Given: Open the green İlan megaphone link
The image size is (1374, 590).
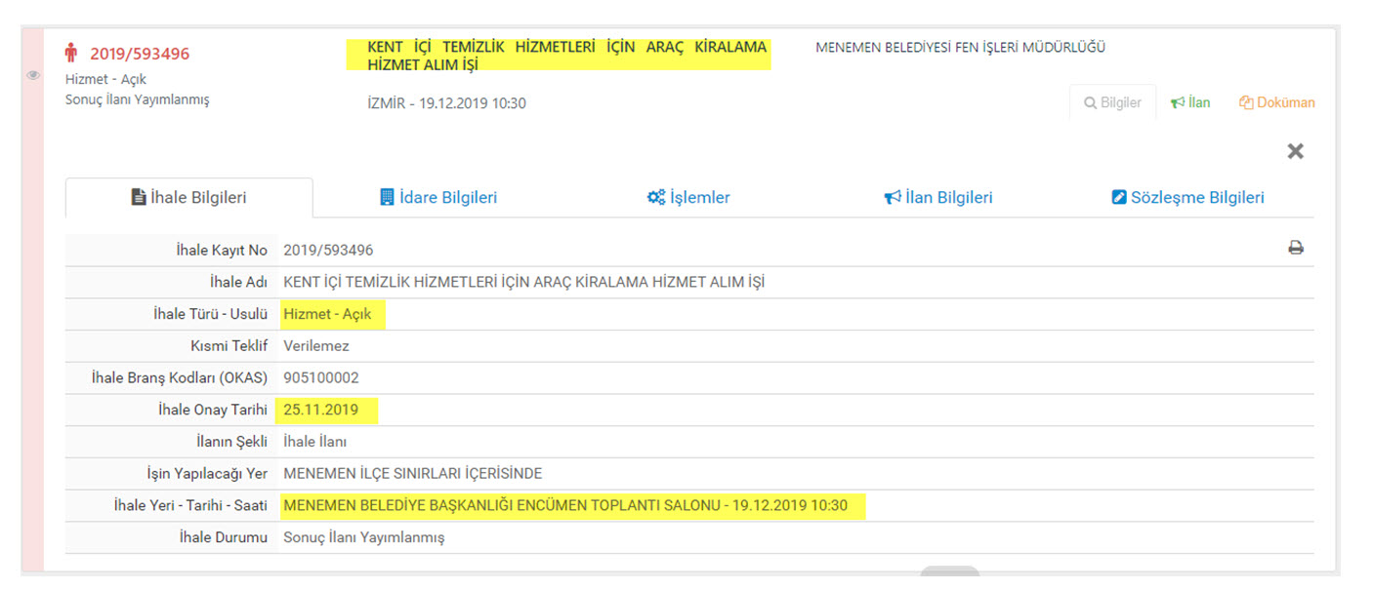Looking at the screenshot, I should click(x=1190, y=102).
